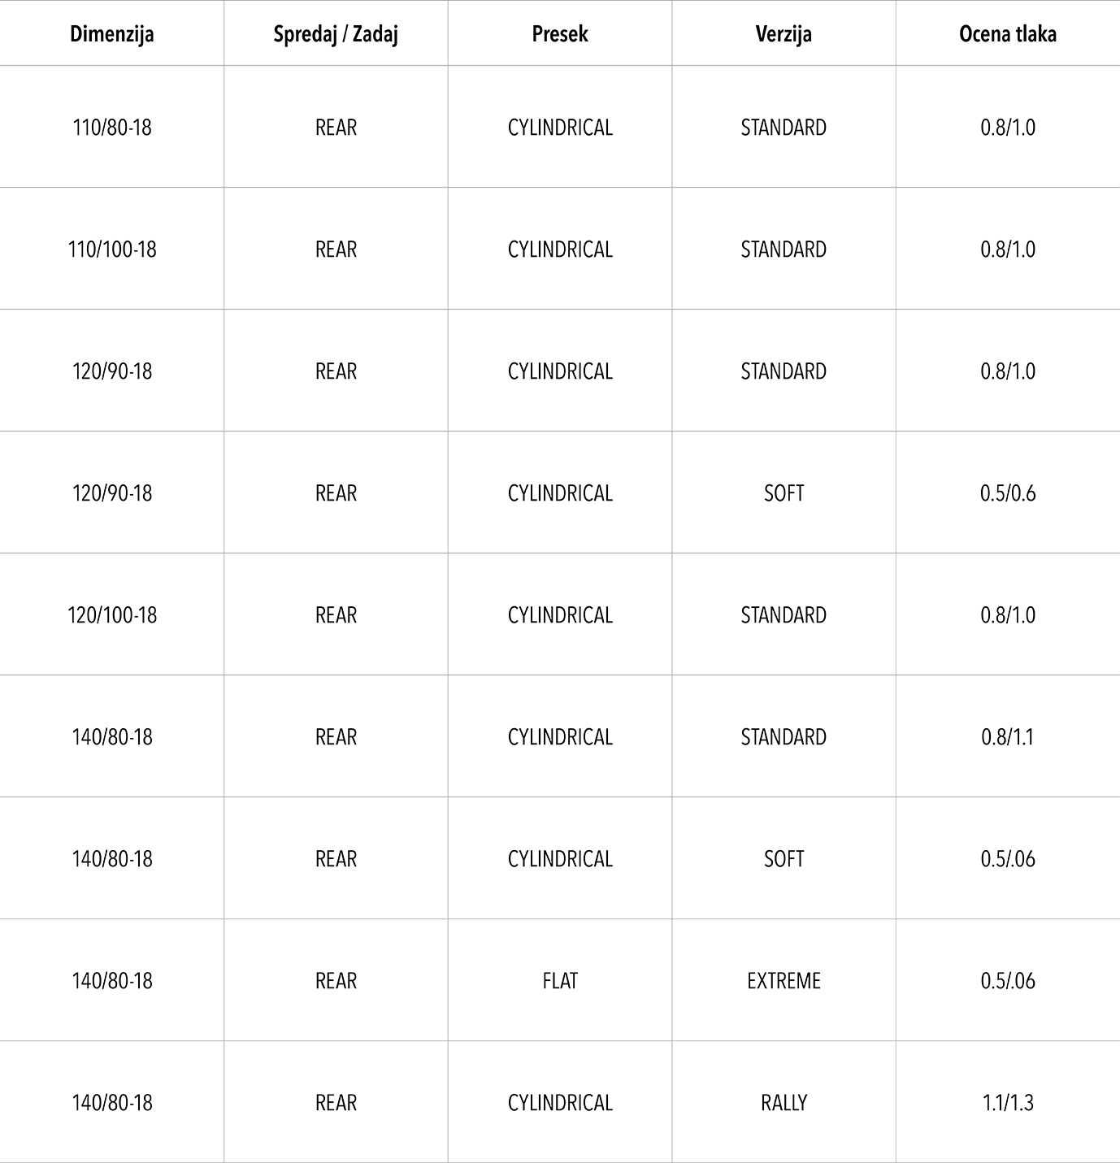Select REAR in the FLAT row

336,981
